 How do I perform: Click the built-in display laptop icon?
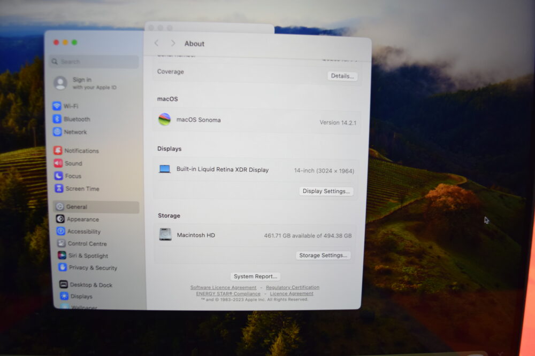(165, 169)
